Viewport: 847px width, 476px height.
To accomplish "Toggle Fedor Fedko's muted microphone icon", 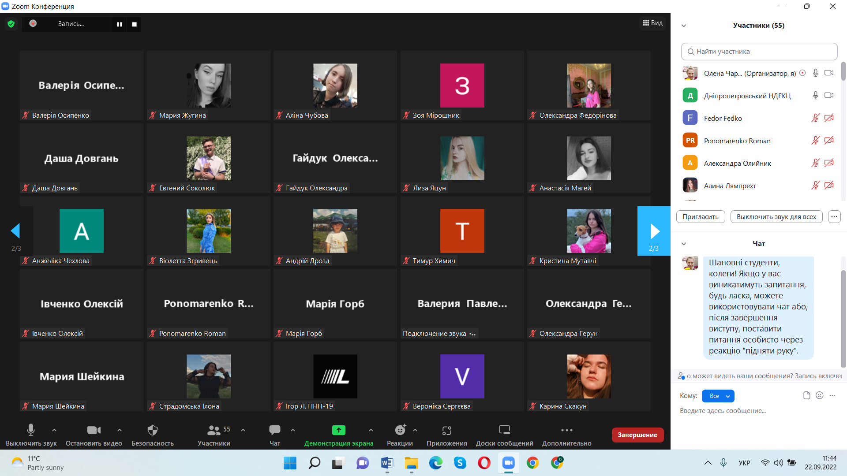I will (x=815, y=118).
